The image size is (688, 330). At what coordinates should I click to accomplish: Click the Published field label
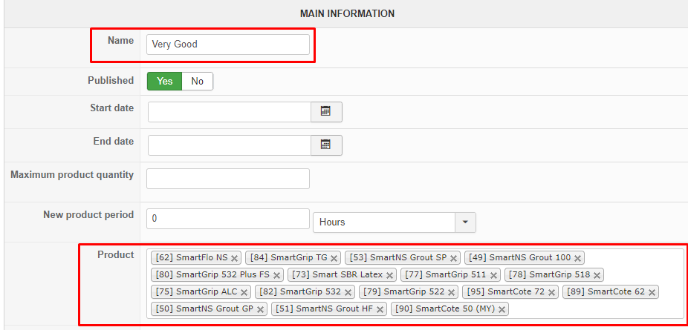tap(111, 81)
